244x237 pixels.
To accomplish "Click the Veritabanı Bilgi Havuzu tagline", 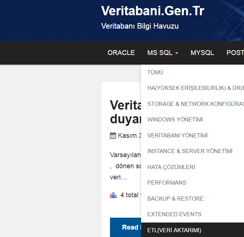I will (140, 26).
